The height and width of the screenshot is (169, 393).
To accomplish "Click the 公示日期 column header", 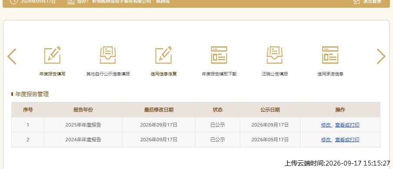I will [x=270, y=110].
